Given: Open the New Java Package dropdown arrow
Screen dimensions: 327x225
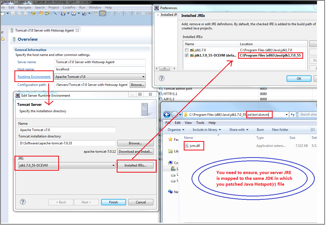Looking at the screenshot, I should (79, 13).
